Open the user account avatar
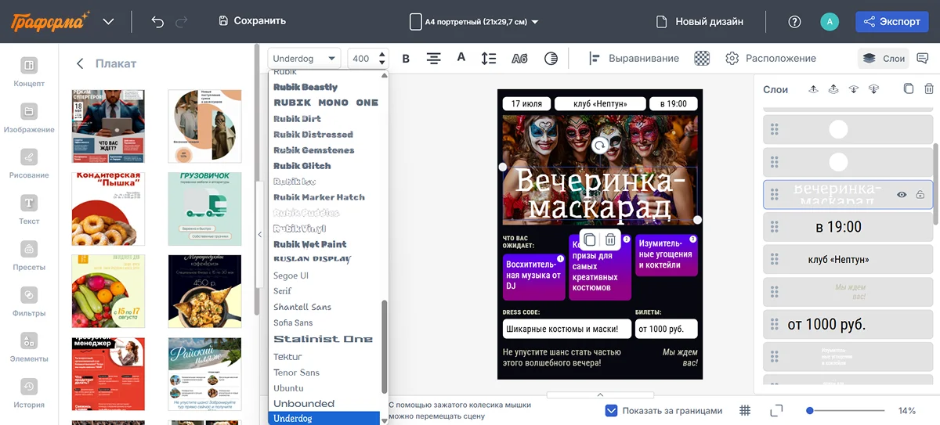Viewport: 940px width, 425px height. (830, 21)
